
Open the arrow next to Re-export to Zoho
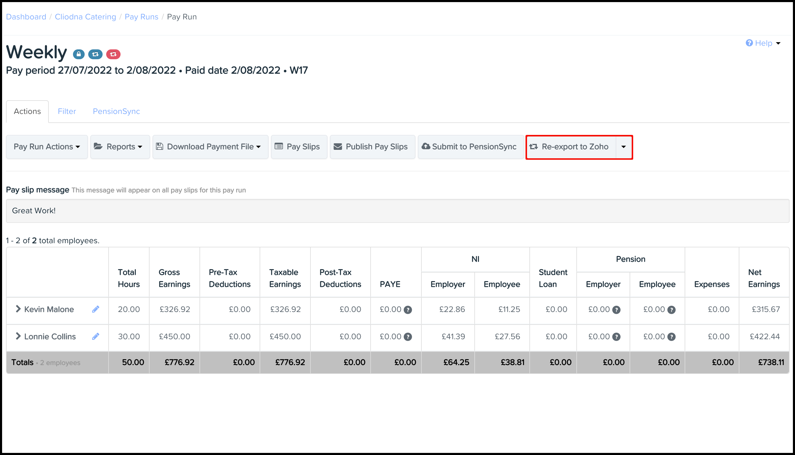(x=624, y=147)
